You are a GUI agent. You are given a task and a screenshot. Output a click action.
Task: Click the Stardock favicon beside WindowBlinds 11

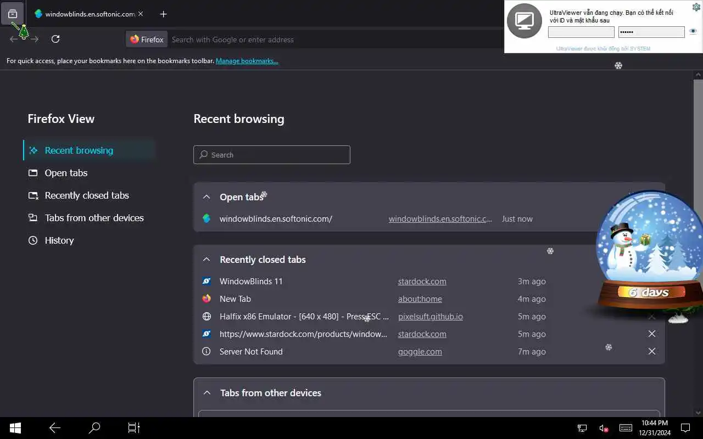[x=207, y=282]
